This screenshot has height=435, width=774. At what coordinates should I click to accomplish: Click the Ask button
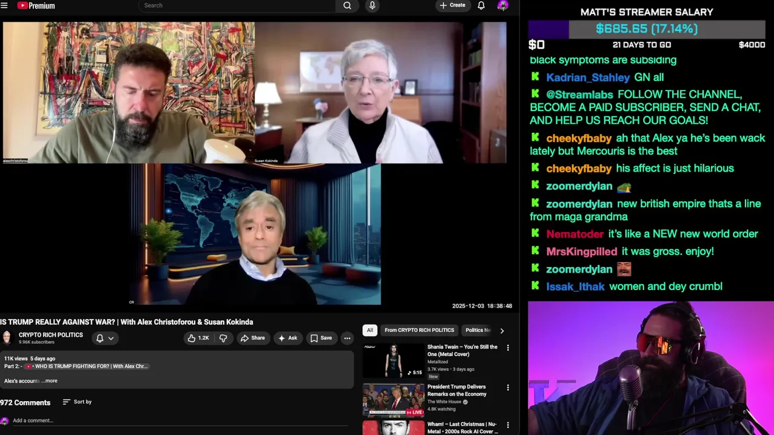coord(287,338)
